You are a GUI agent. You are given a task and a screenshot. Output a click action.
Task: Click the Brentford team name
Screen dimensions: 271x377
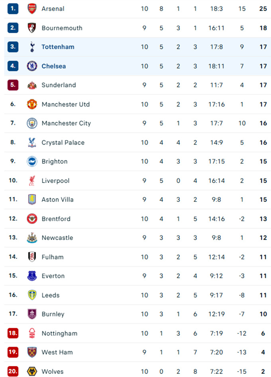(x=56, y=219)
